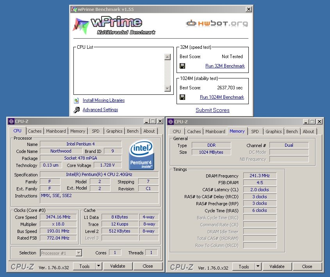Switch to Mainboard tab in left CPU-Z
The image size is (330, 277).
(x=56, y=131)
